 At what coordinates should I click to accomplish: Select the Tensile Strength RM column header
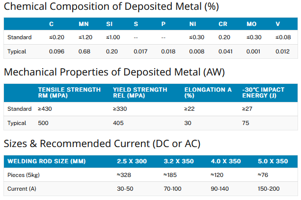[69, 93]
